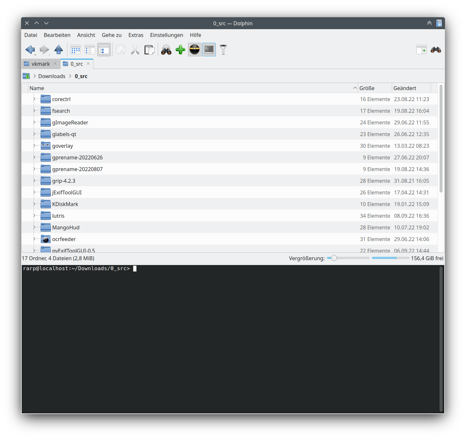Screen dimensions: 466x439
Task: Switch to icons view mode
Action: (x=76, y=50)
